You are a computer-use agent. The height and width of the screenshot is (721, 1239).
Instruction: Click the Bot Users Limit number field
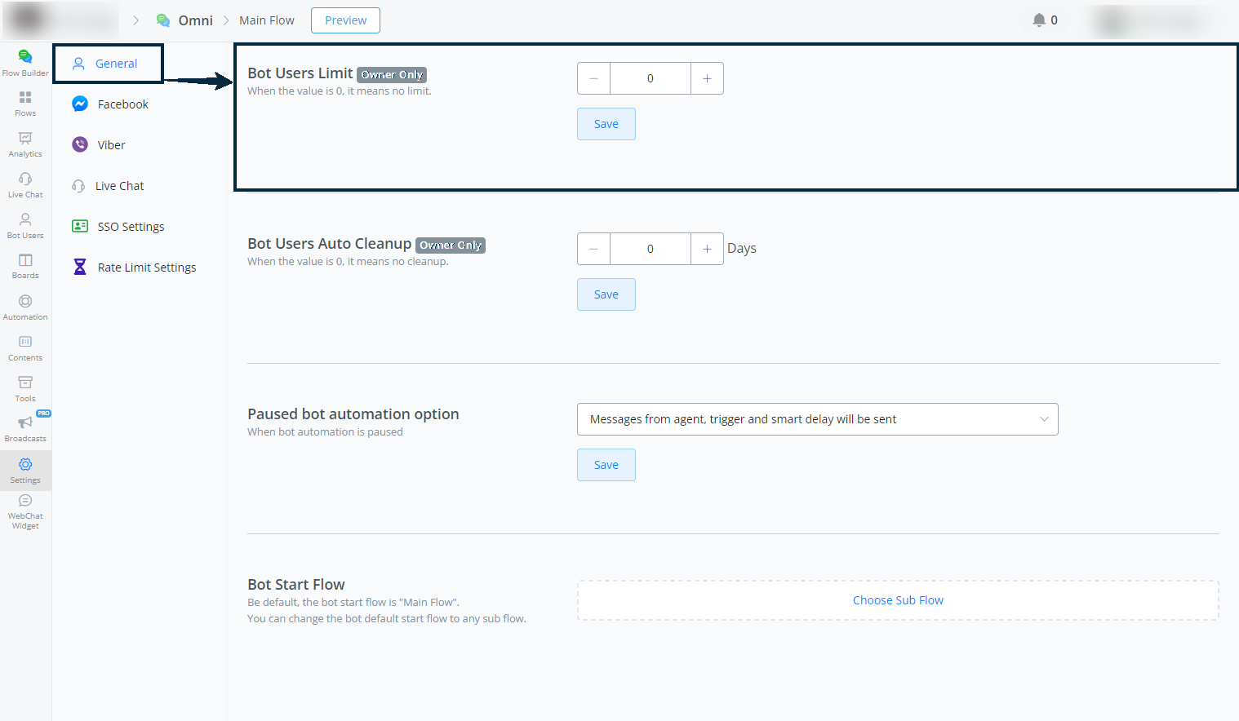click(651, 78)
